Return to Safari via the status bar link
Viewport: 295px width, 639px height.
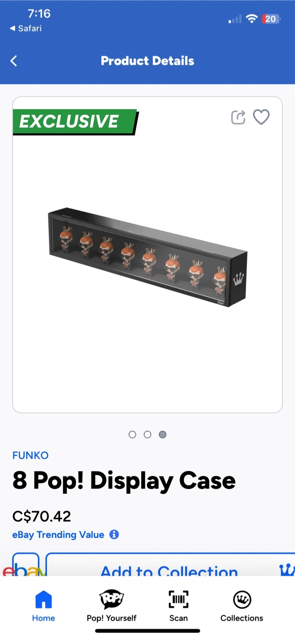26,28
